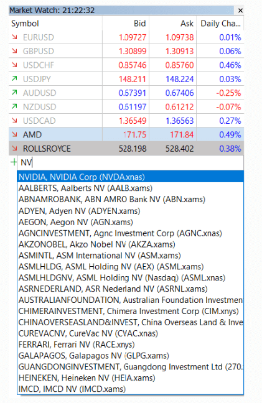Click the NZDUSD up arrow icon
The width and height of the screenshot is (262, 403).
(14, 106)
